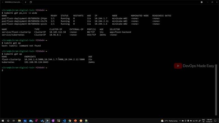
Task: Expand hidden system tray icons chevron
Action: click(x=180, y=121)
